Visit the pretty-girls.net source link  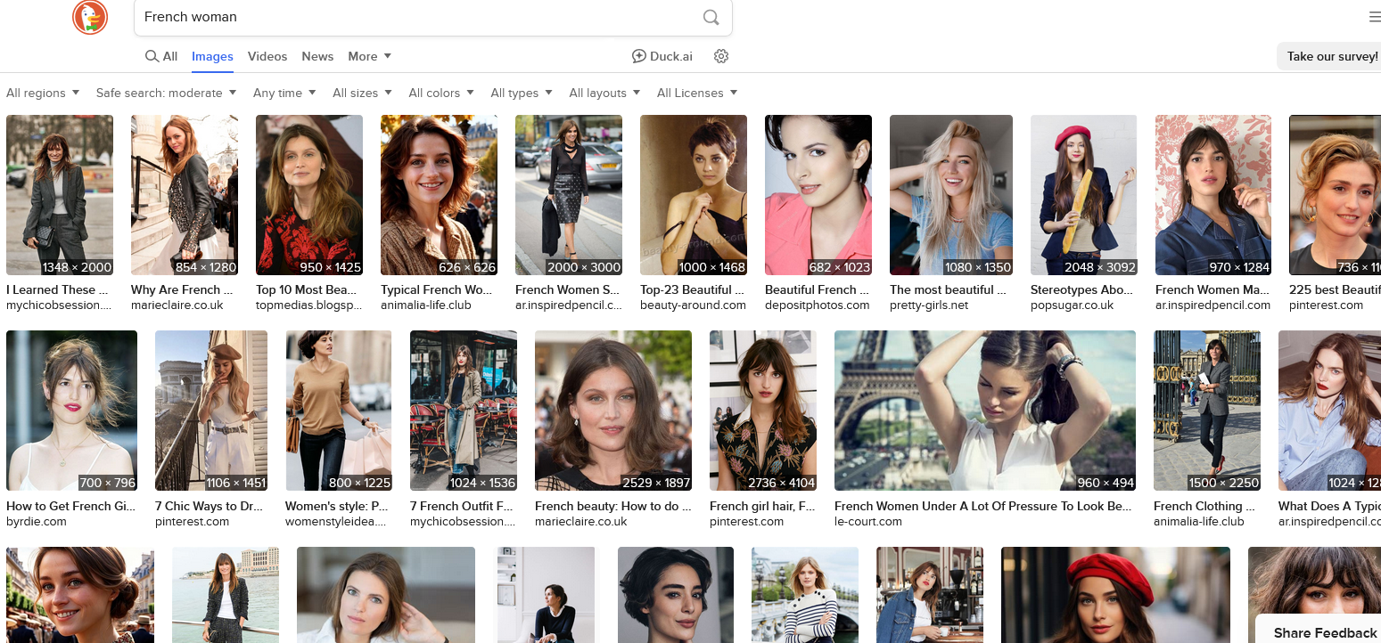[x=929, y=305]
